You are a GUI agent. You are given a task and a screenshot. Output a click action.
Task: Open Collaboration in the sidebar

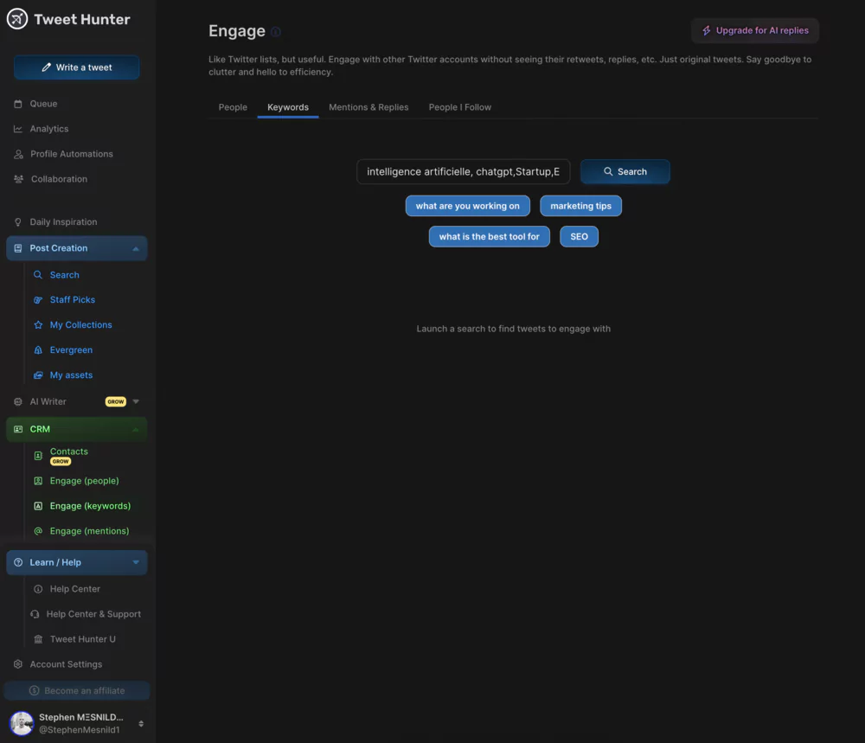tap(59, 179)
